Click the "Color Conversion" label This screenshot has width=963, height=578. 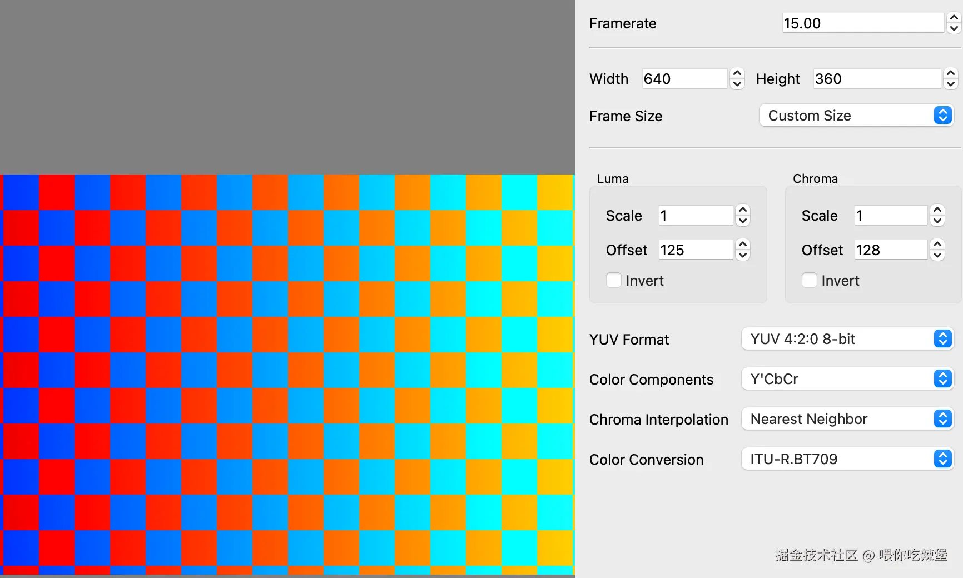646,460
